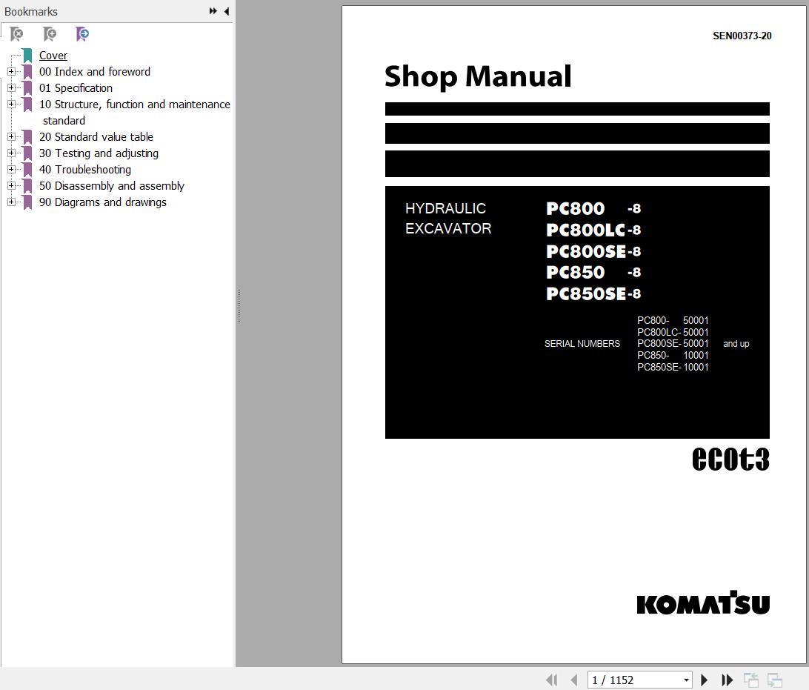Click the Bookmarks panel title
Image resolution: width=809 pixels, height=690 pixels.
(31, 11)
